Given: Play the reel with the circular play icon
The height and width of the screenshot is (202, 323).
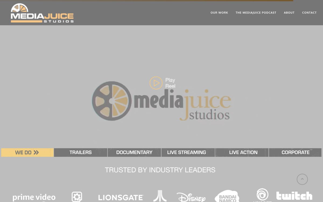Looking at the screenshot, I should (x=156, y=83).
